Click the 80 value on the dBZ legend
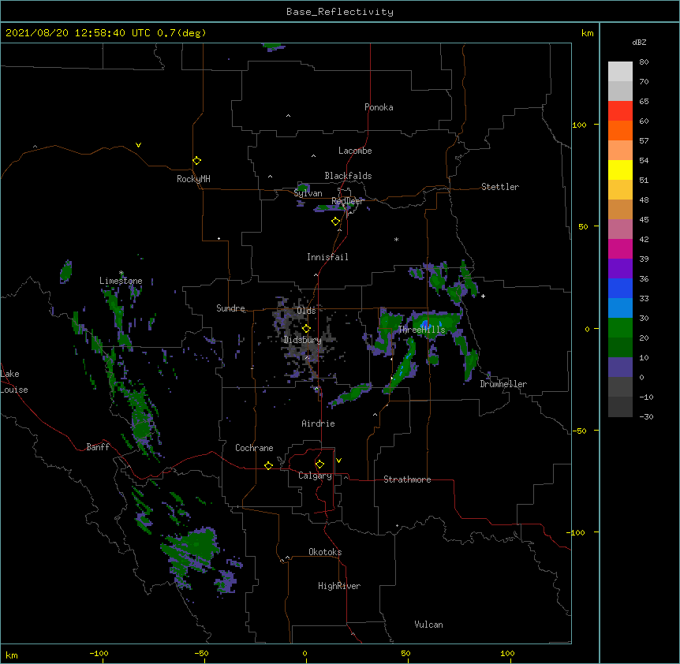The image size is (680, 664). point(644,62)
